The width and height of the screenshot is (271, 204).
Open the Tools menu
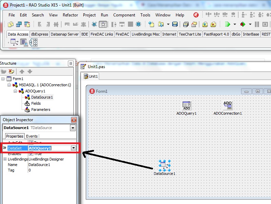[145, 15]
